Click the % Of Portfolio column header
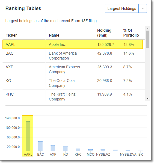 coord(131,33)
